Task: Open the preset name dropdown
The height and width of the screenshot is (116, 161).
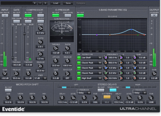Action: coord(34,3)
